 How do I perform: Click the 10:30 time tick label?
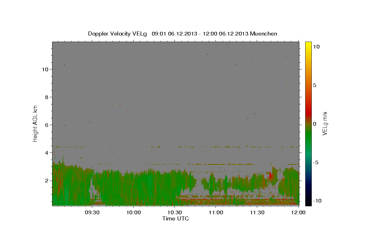[x=175, y=213]
